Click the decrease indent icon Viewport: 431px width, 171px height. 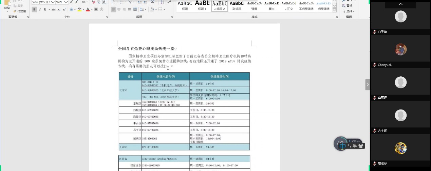(x=139, y=2)
